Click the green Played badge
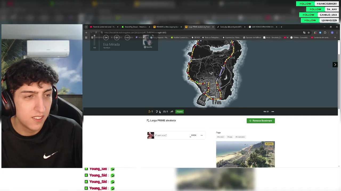The image size is (341, 191). coord(180,111)
